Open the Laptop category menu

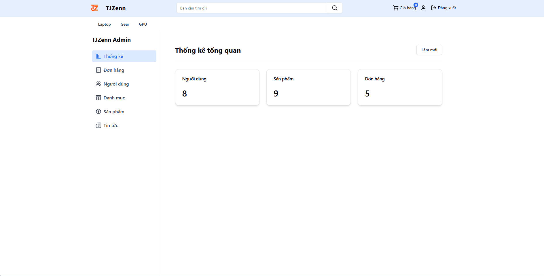pos(104,24)
